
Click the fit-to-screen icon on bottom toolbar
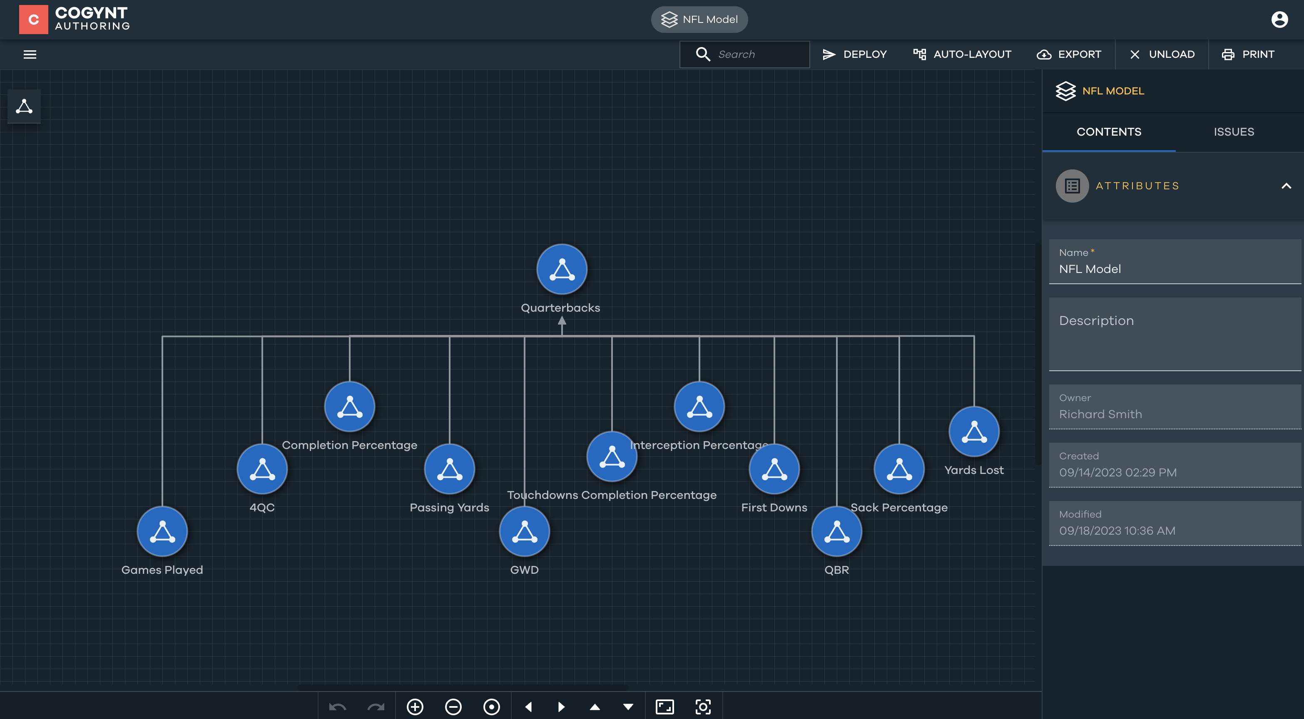point(666,707)
